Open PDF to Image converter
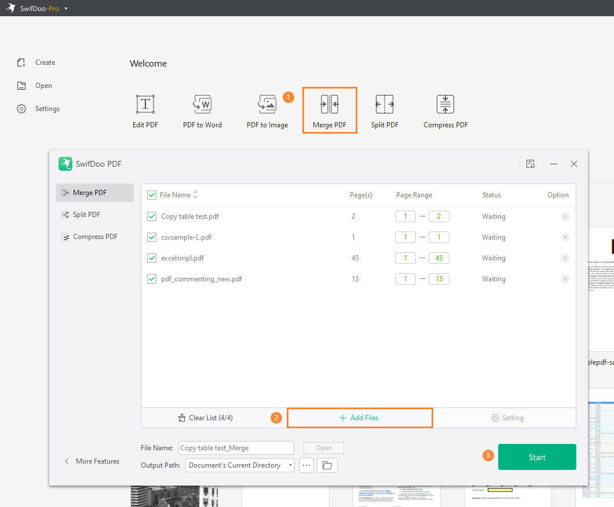 click(267, 111)
